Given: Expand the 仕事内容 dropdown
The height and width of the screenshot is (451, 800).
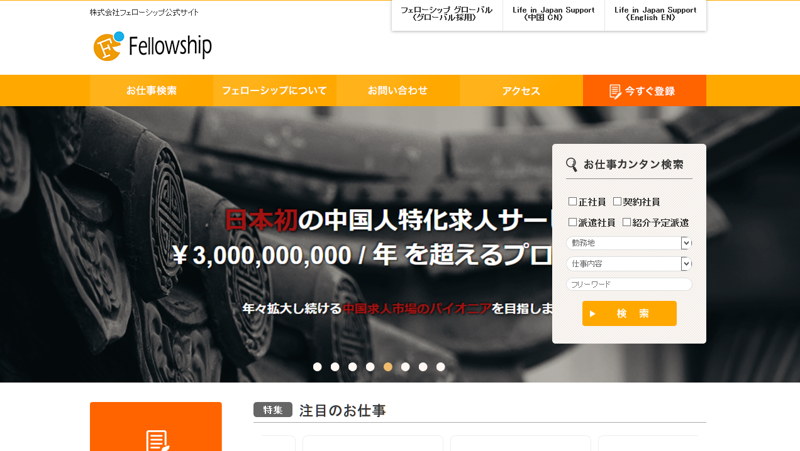Looking at the screenshot, I should coord(629,264).
